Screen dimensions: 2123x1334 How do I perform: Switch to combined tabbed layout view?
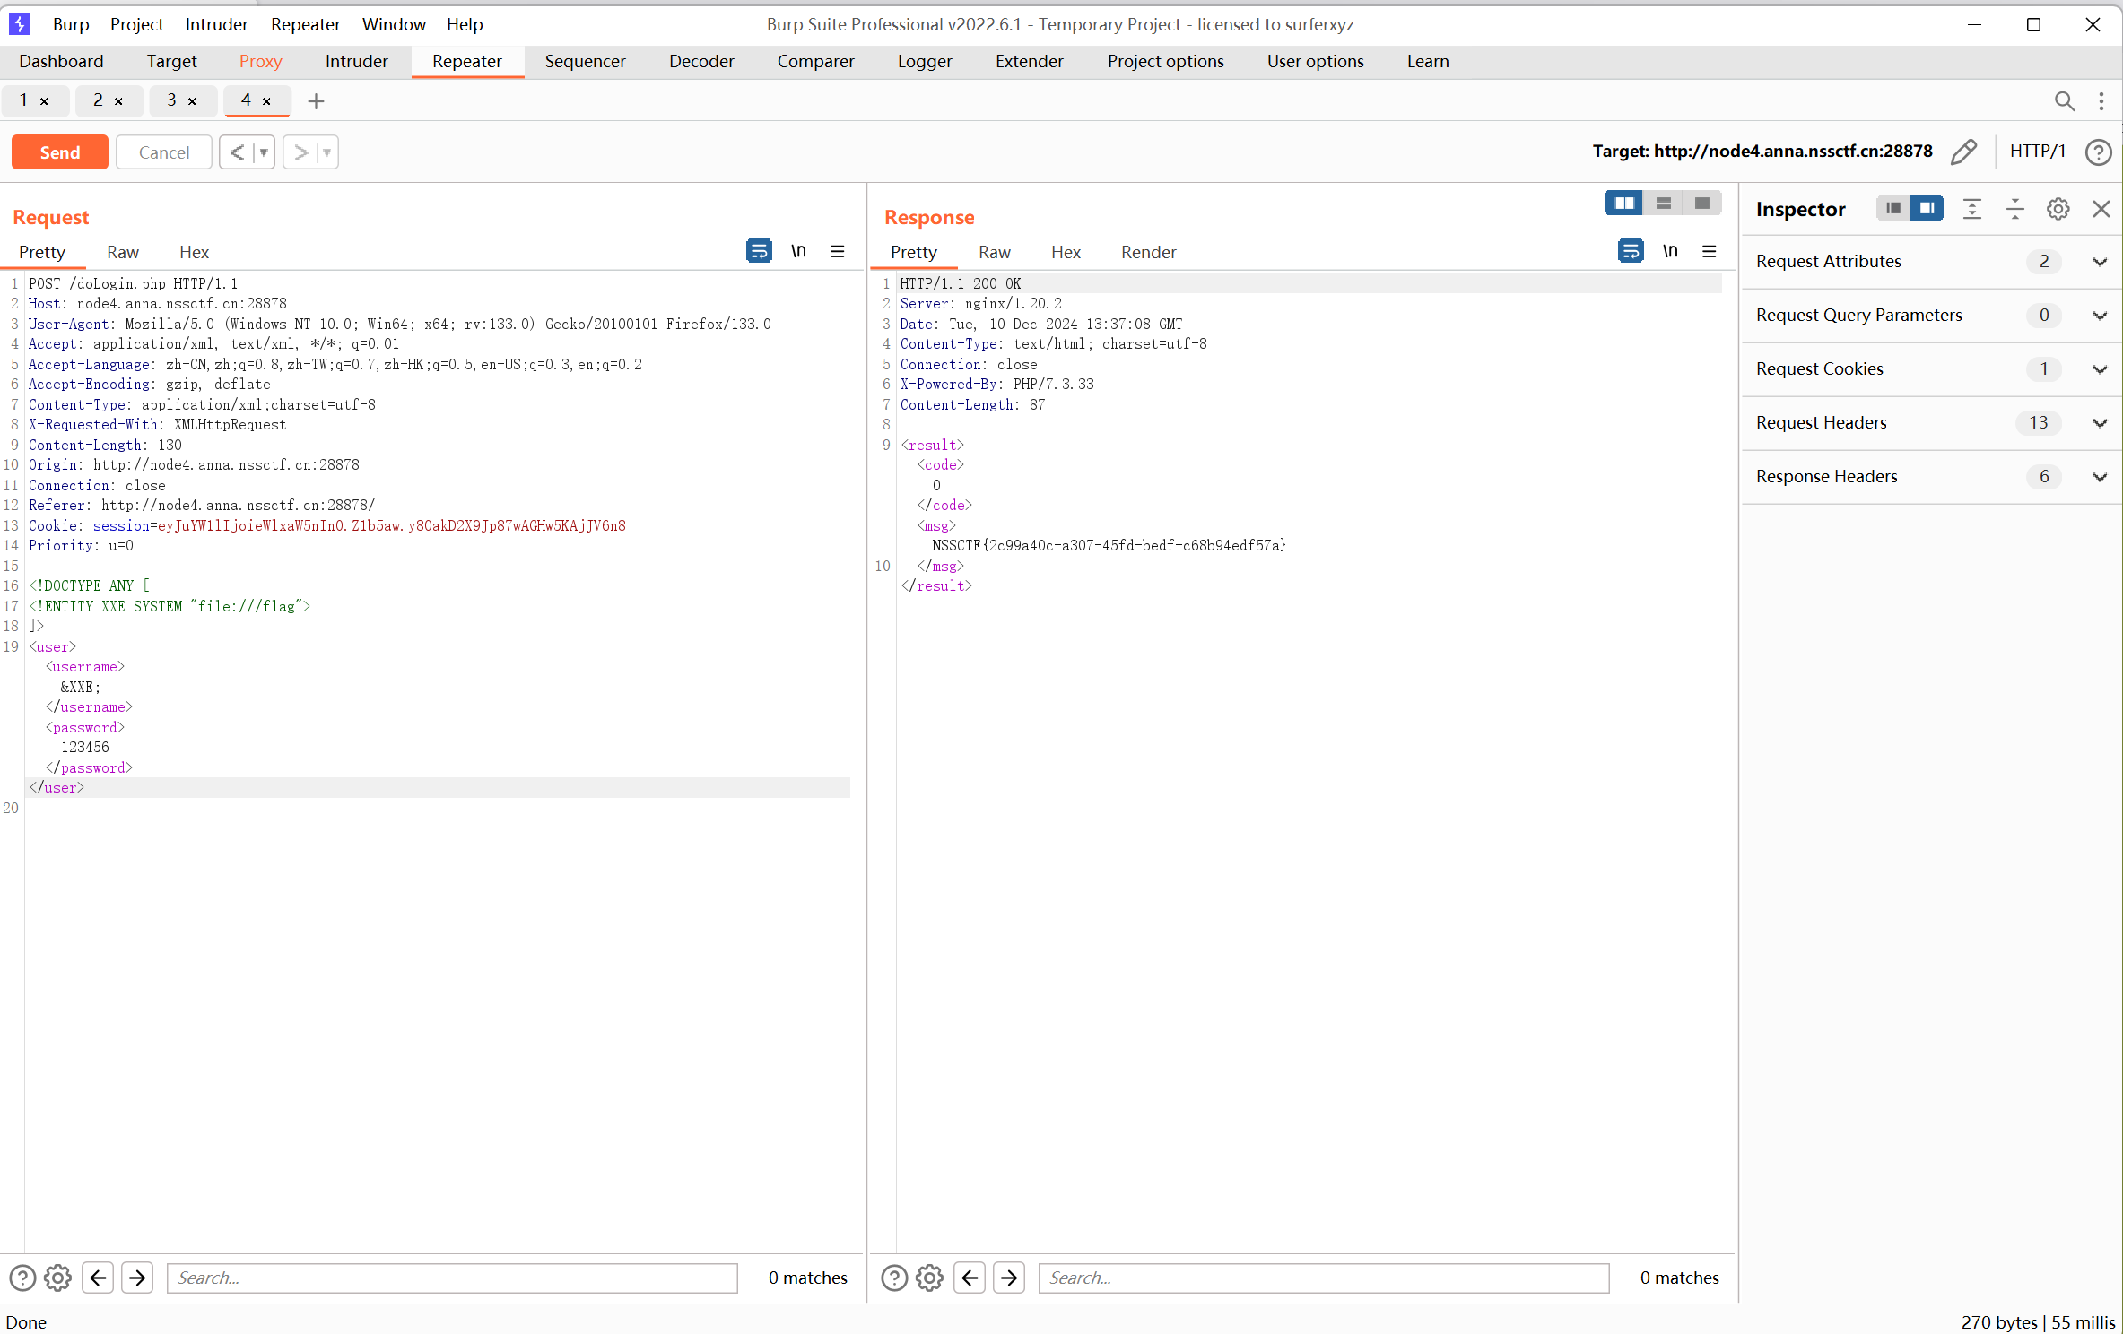(1702, 204)
